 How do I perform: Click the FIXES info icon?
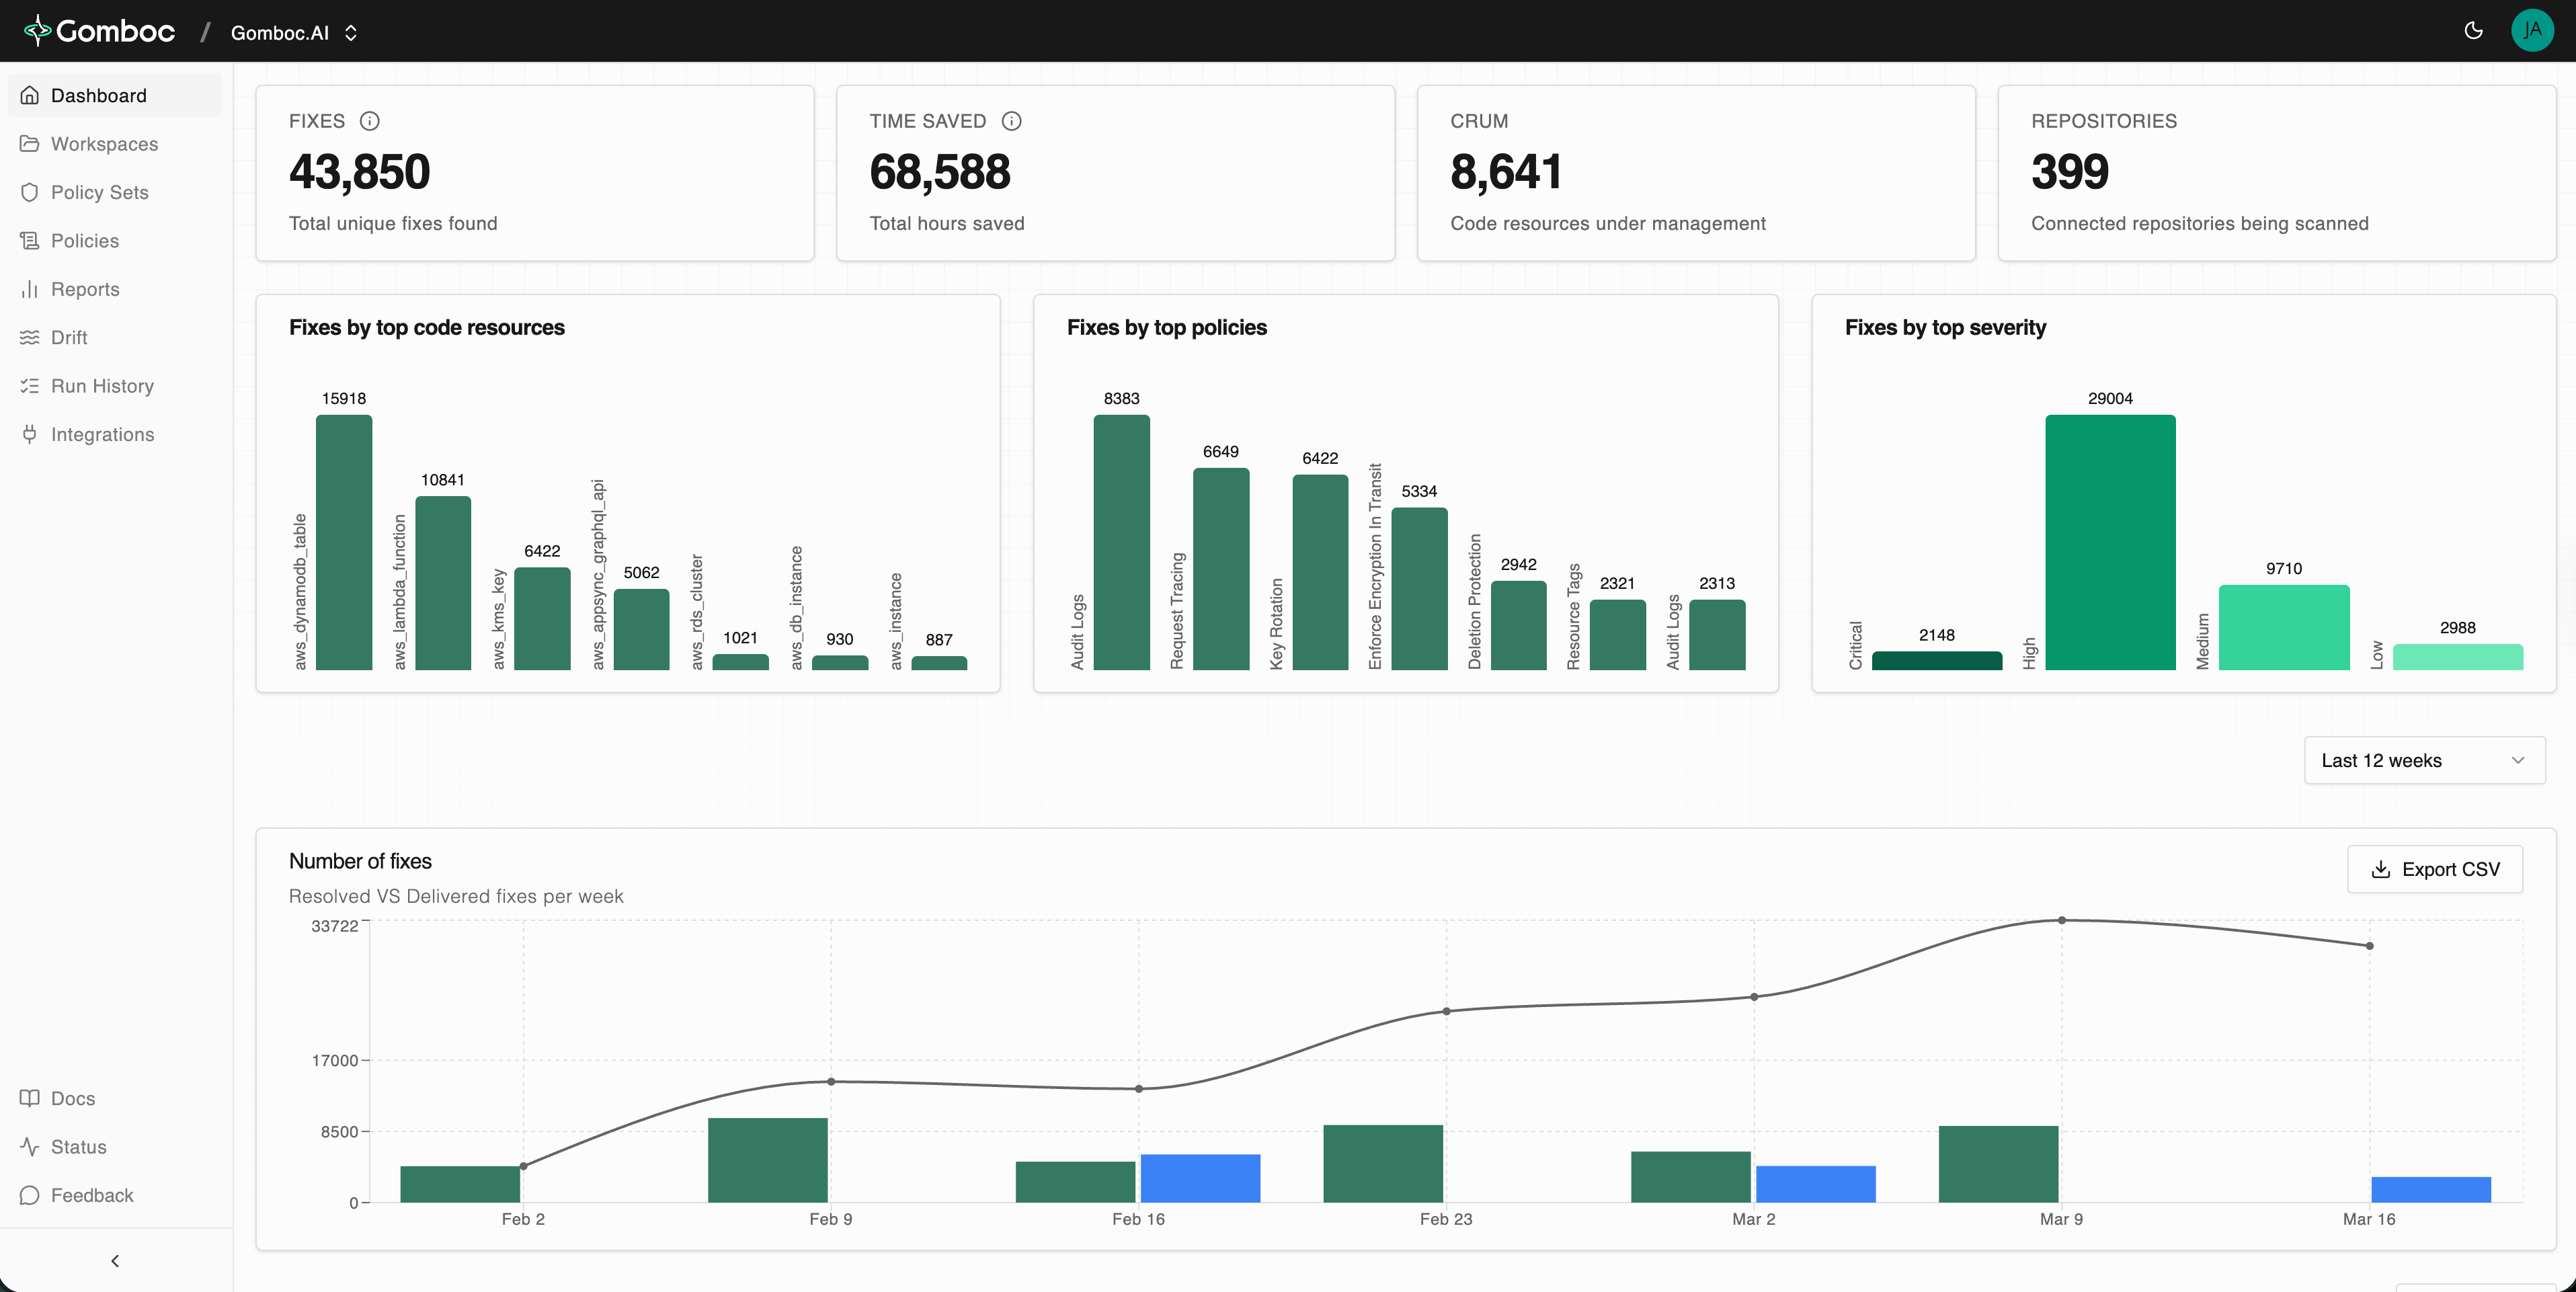(x=369, y=121)
